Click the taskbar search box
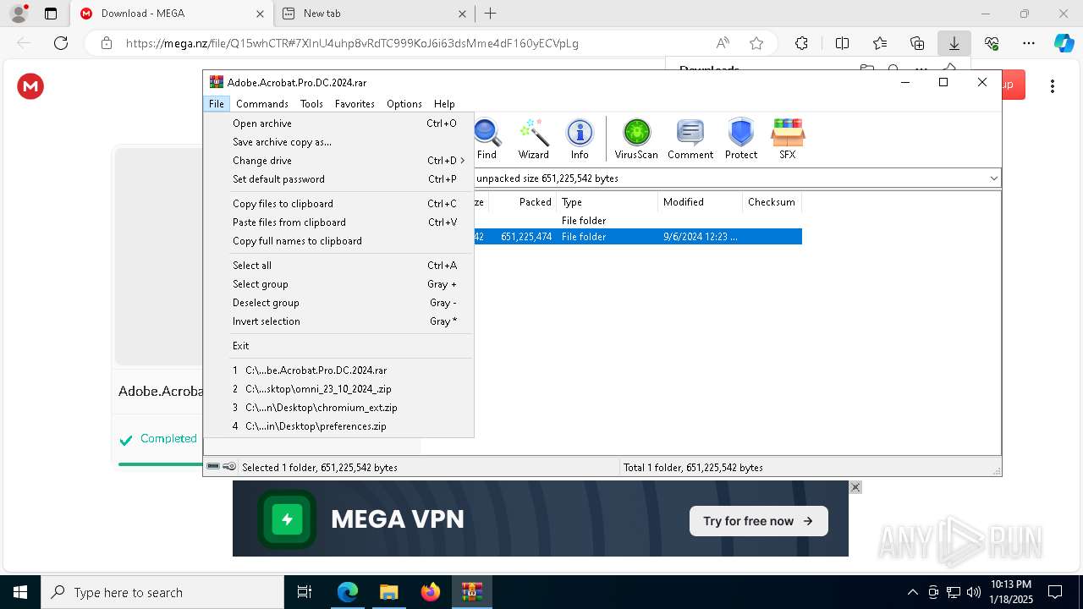The width and height of the screenshot is (1083, 609). coord(162,592)
